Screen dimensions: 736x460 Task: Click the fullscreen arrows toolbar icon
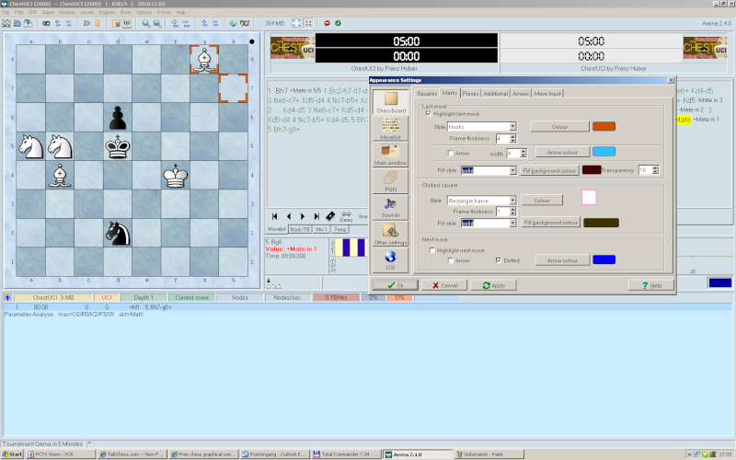[296, 23]
